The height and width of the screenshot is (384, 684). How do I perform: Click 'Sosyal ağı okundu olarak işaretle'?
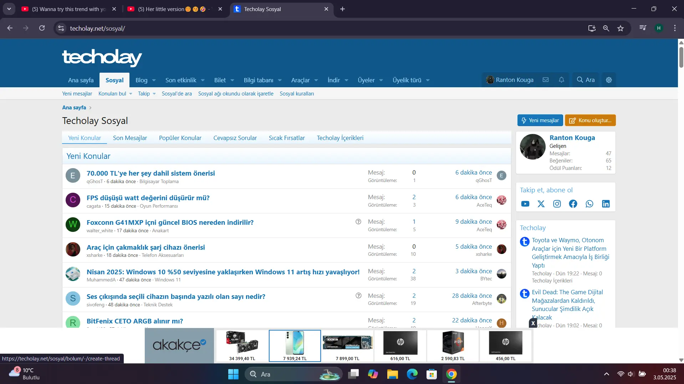[236, 94]
